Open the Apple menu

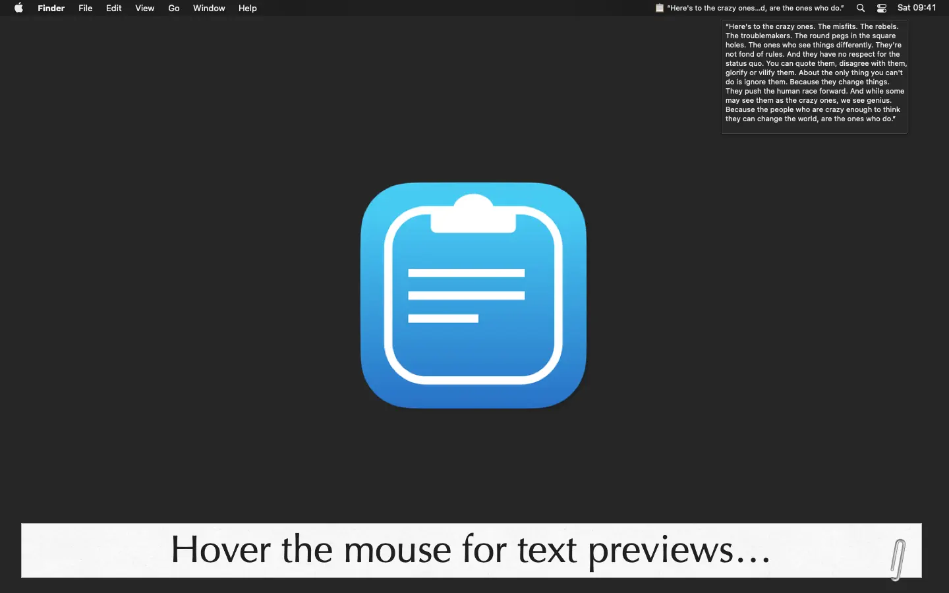[x=18, y=8]
